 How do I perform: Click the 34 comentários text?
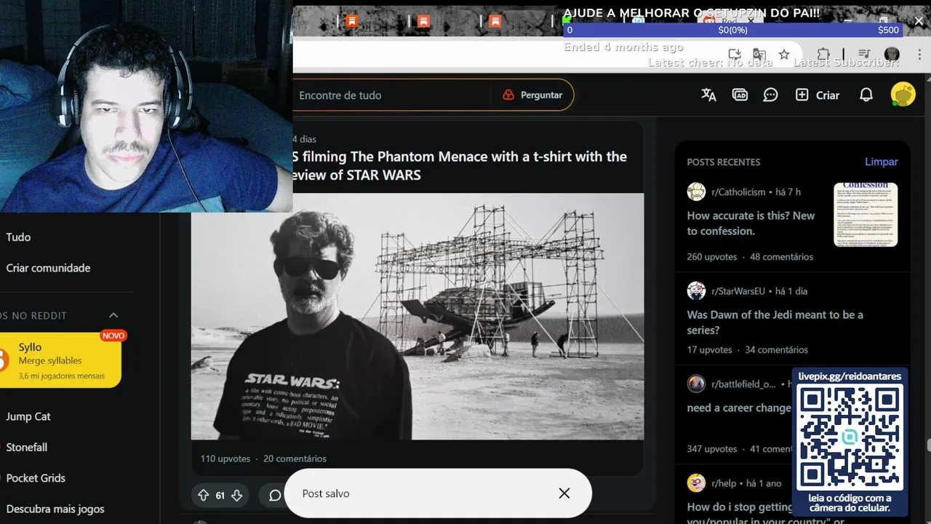tap(776, 349)
